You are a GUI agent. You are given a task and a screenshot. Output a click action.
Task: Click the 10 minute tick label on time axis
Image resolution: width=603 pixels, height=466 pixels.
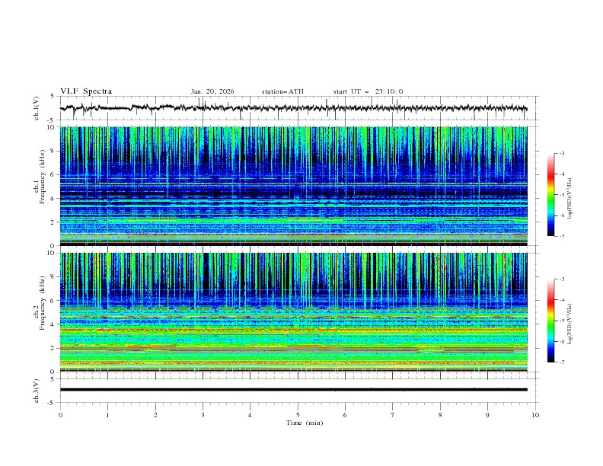535,415
